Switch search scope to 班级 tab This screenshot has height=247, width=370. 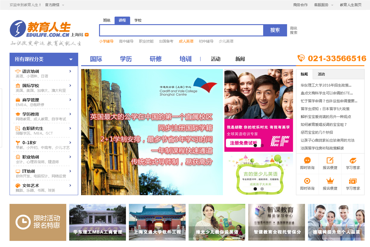click(107, 20)
